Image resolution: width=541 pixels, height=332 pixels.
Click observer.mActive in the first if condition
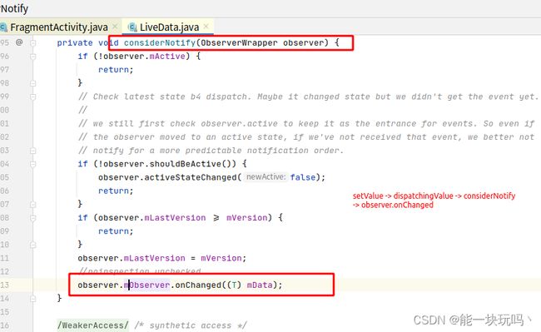145,57
